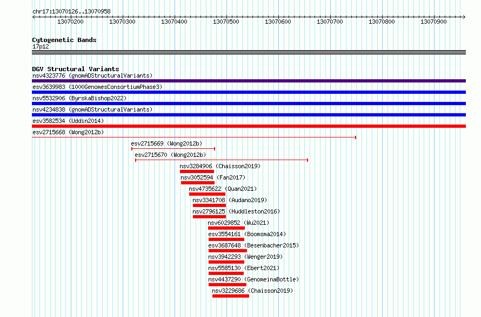Viewport: 481px width, 317px height.
Task: Click the 13070800 ruler position
Action: [382, 22]
